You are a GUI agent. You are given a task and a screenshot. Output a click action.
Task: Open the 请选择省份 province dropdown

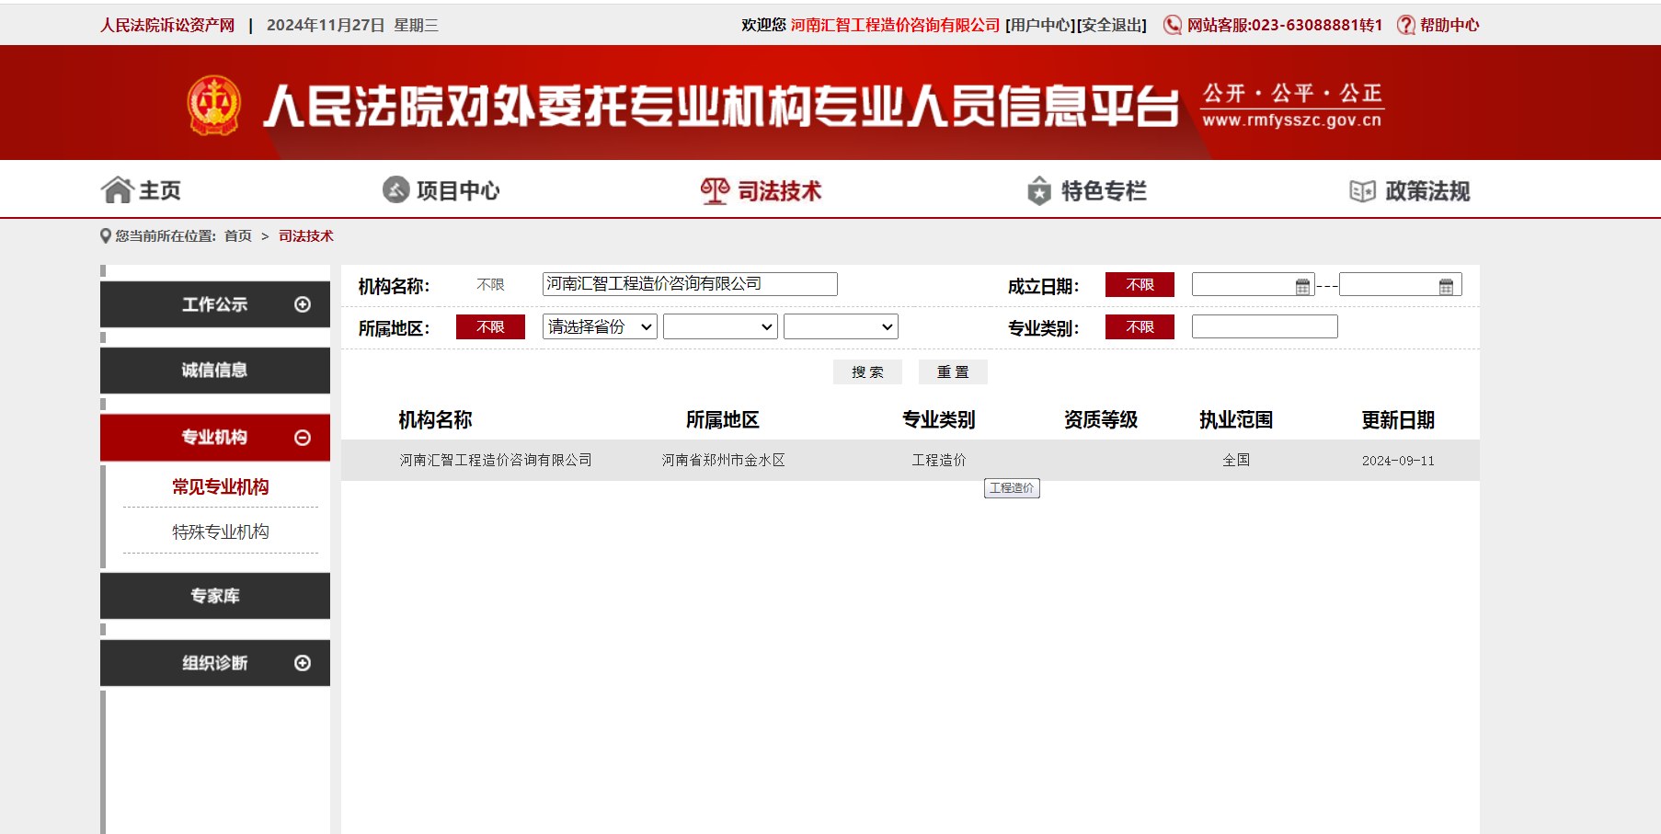pyautogui.click(x=600, y=326)
